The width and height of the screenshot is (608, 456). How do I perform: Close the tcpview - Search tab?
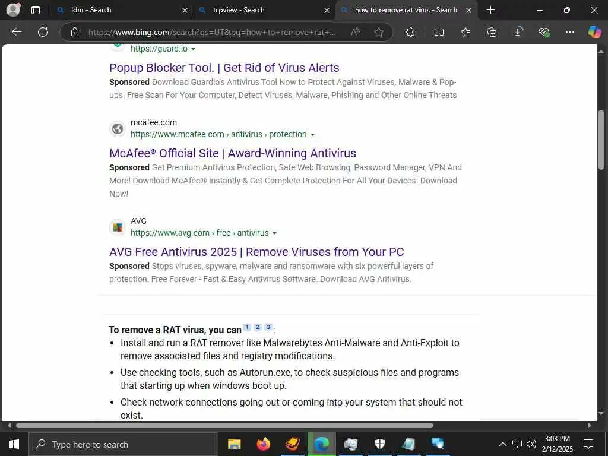coord(327,11)
